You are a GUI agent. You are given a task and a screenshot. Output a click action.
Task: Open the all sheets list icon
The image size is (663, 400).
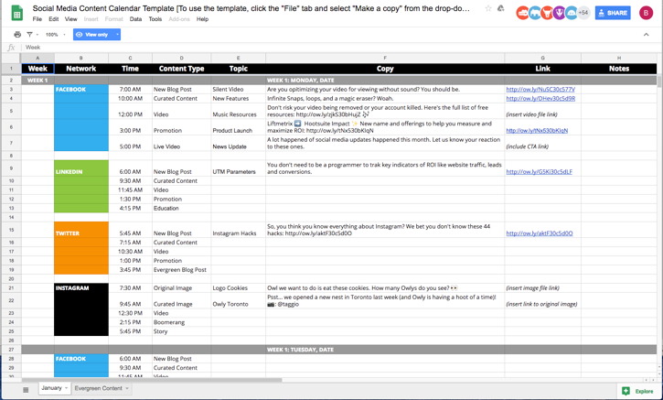[x=26, y=390]
